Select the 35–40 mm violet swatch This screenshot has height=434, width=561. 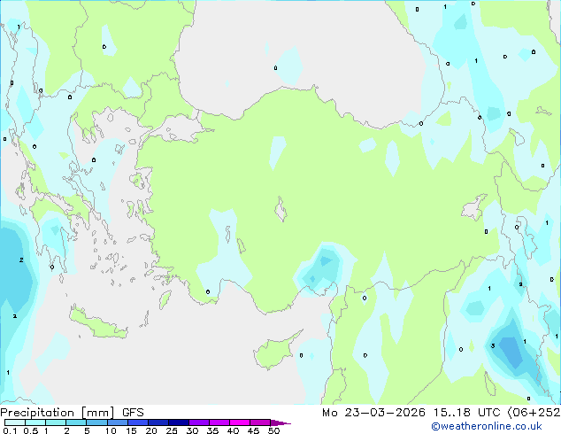(x=219, y=422)
